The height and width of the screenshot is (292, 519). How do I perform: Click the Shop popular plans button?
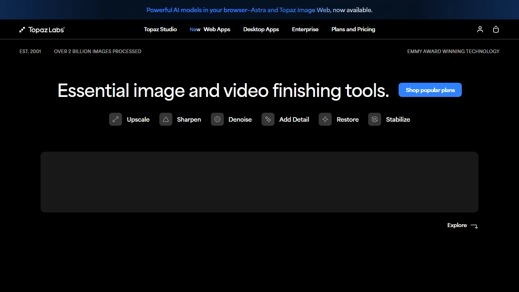click(430, 90)
